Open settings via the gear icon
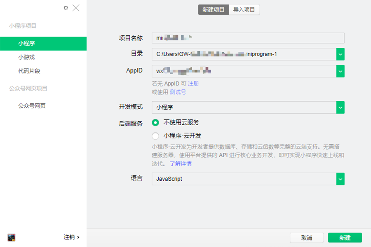 pyautogui.click(x=66, y=8)
